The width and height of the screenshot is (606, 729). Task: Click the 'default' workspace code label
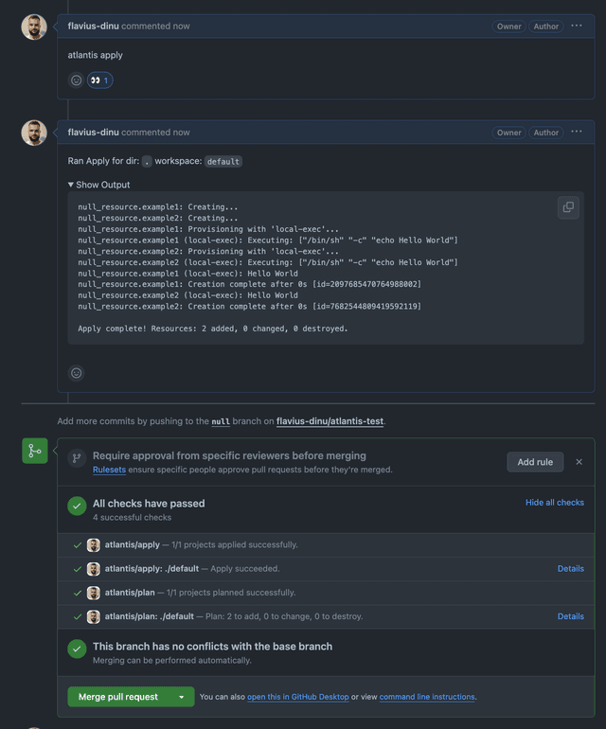(223, 161)
